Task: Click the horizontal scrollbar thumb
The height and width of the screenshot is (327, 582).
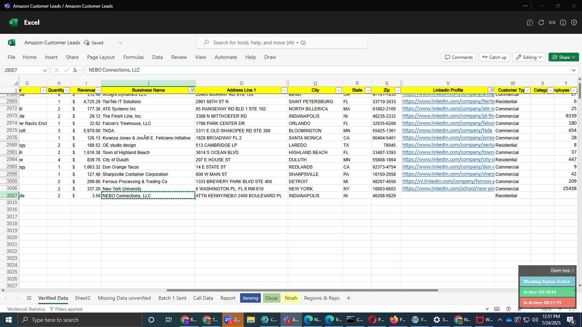Action: coord(302,290)
